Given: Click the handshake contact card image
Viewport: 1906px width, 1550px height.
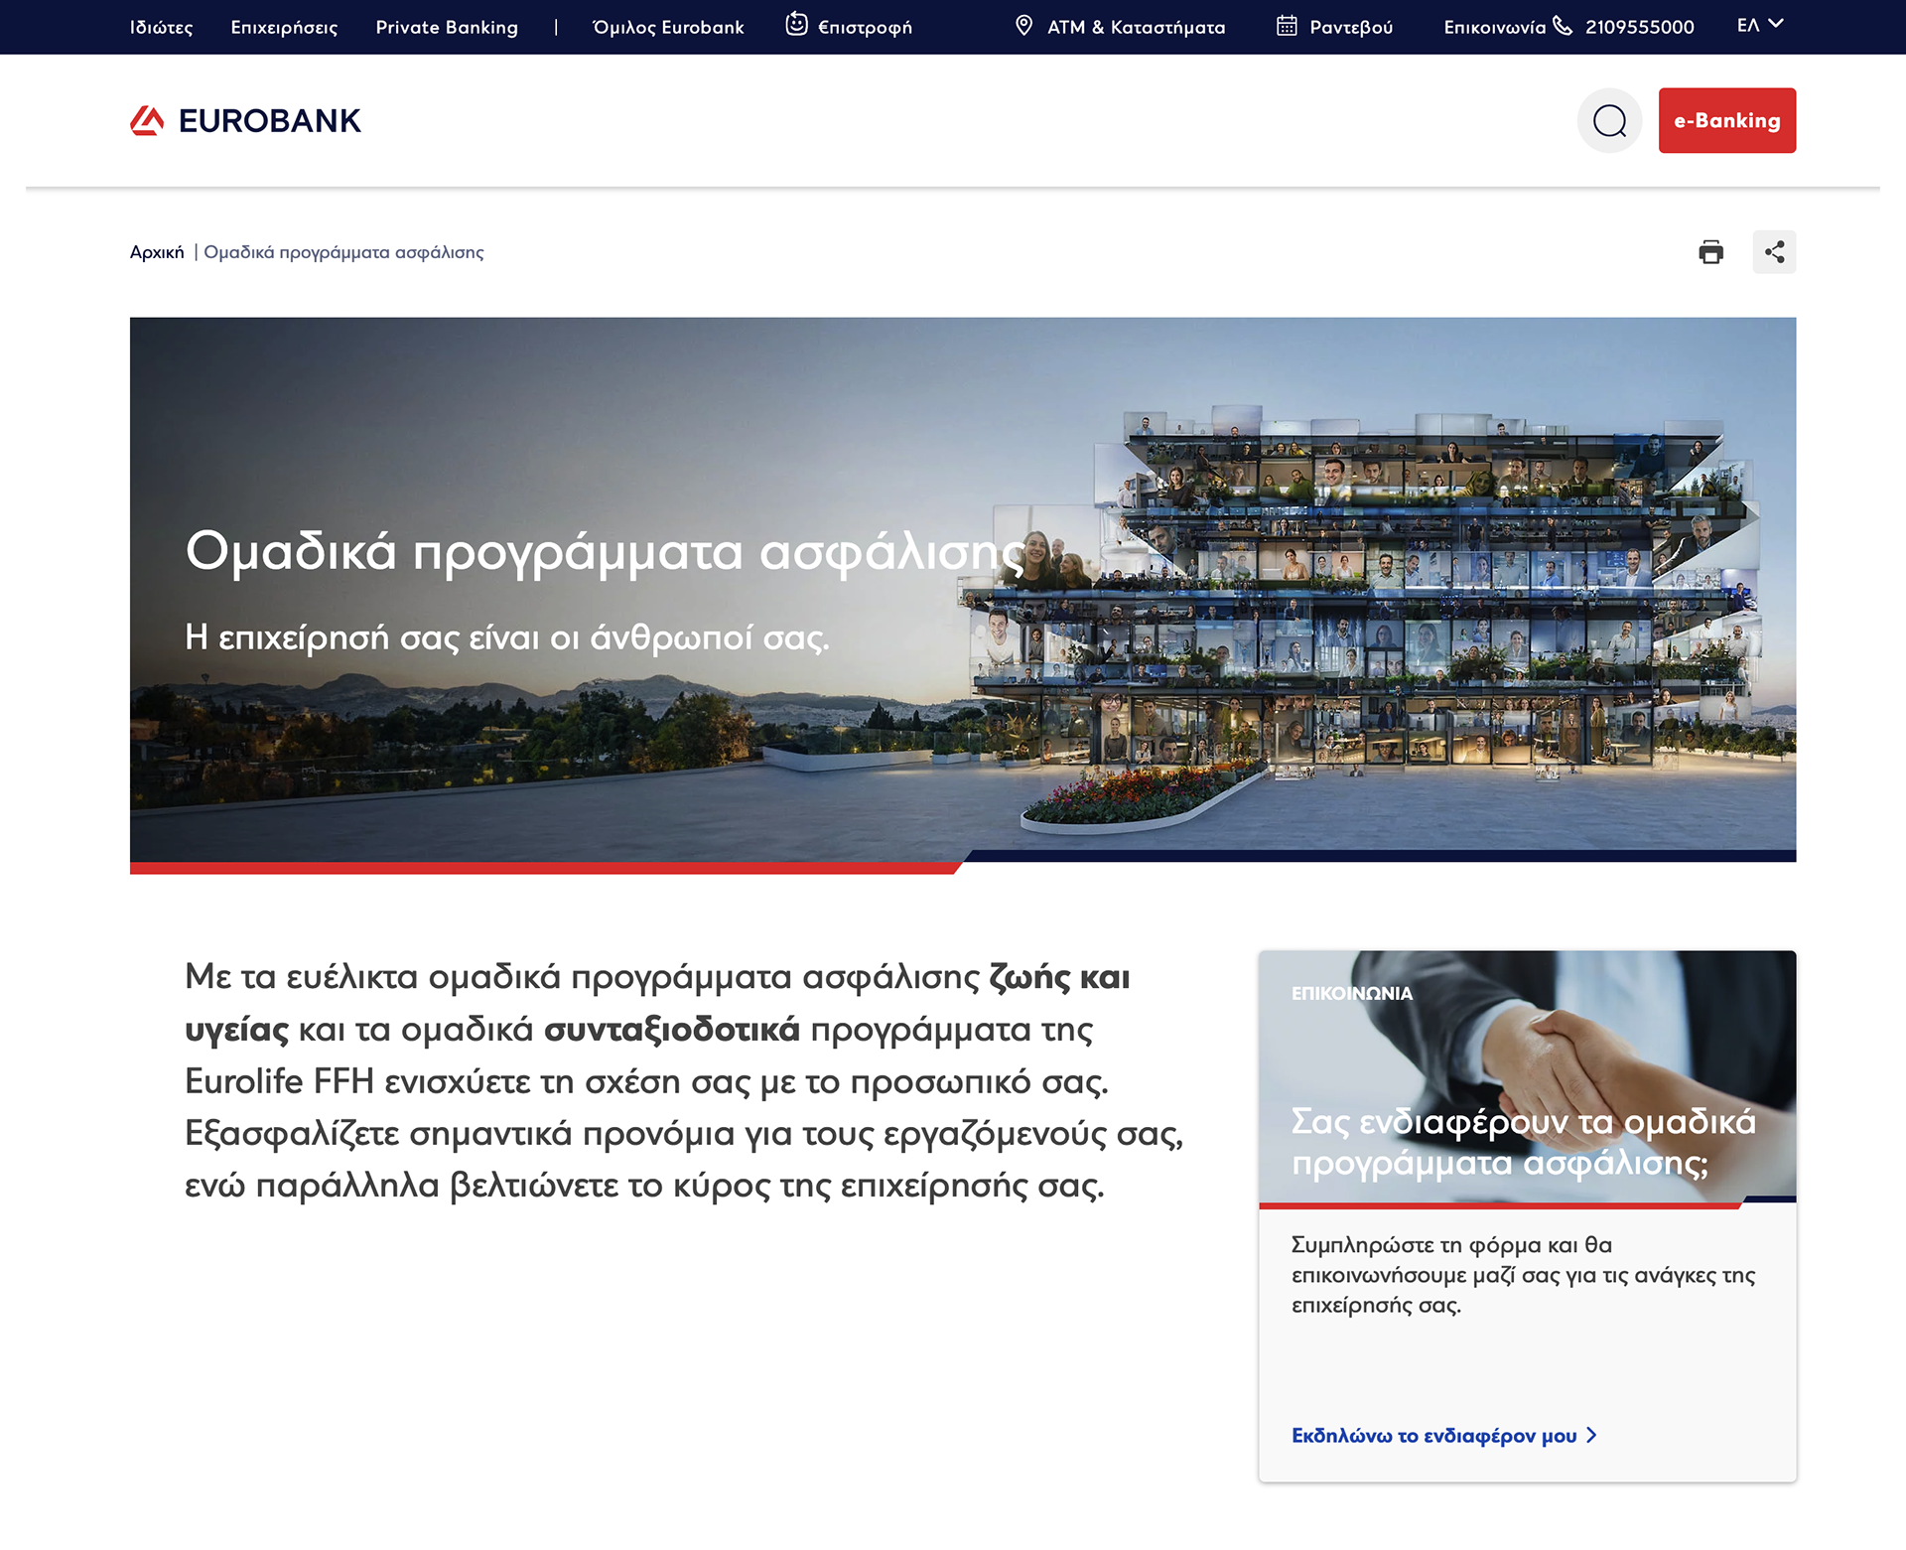Looking at the screenshot, I should pos(1527,1077).
